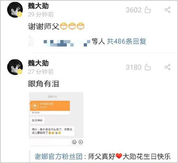The width and height of the screenshot is (178, 163).
Task: Like the comment with 3602 likes
Action: [x=148, y=10]
